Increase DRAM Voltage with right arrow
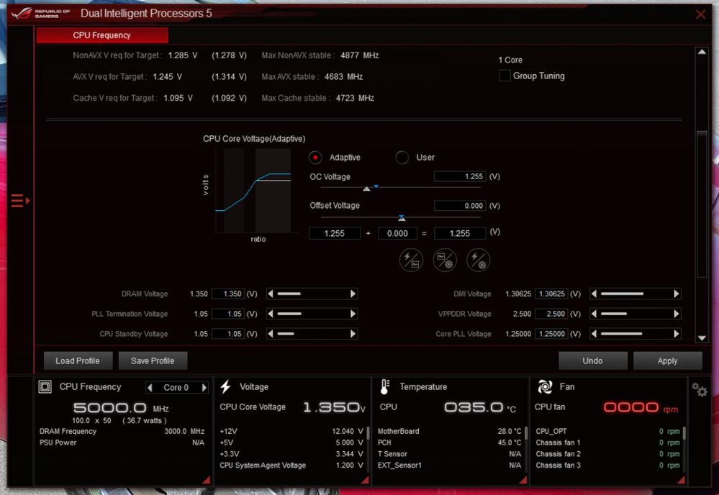The image size is (719, 495). [x=353, y=294]
